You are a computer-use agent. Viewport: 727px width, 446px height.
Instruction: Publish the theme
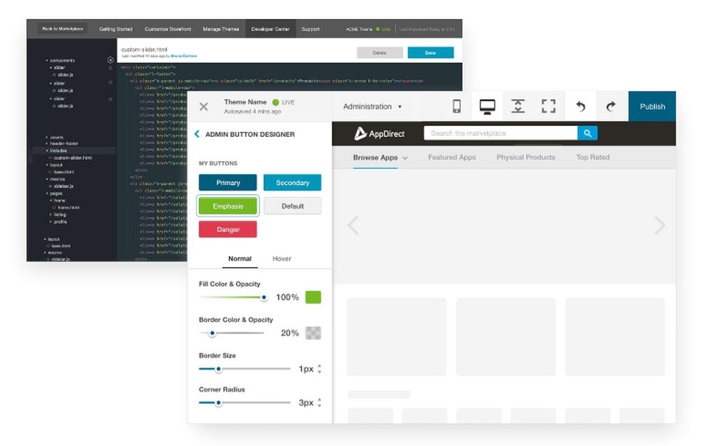652,105
